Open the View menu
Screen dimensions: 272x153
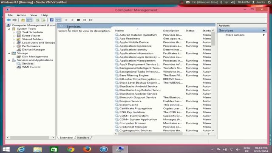[x=34, y=15]
